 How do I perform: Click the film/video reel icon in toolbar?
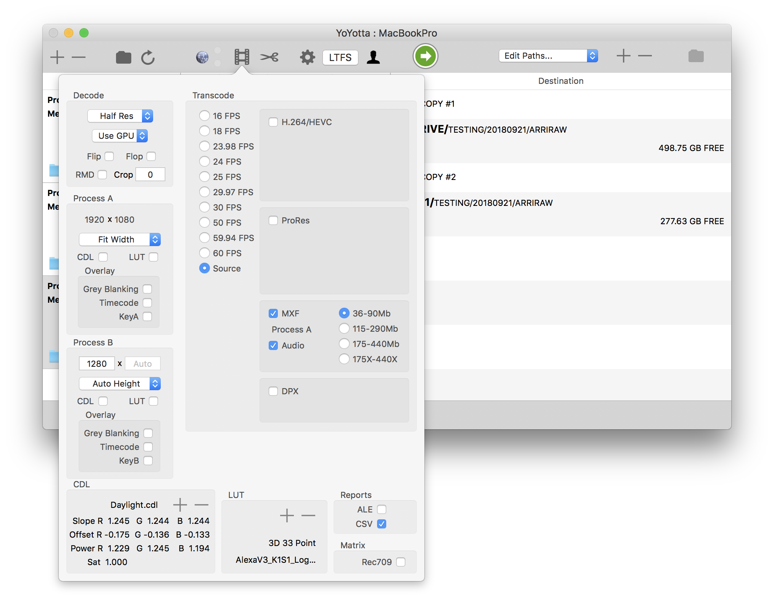tap(240, 56)
